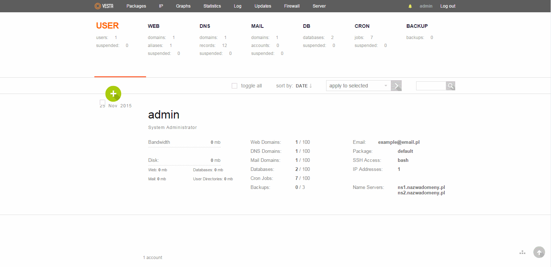
Task: Open the Updates menu item
Action: (x=263, y=6)
